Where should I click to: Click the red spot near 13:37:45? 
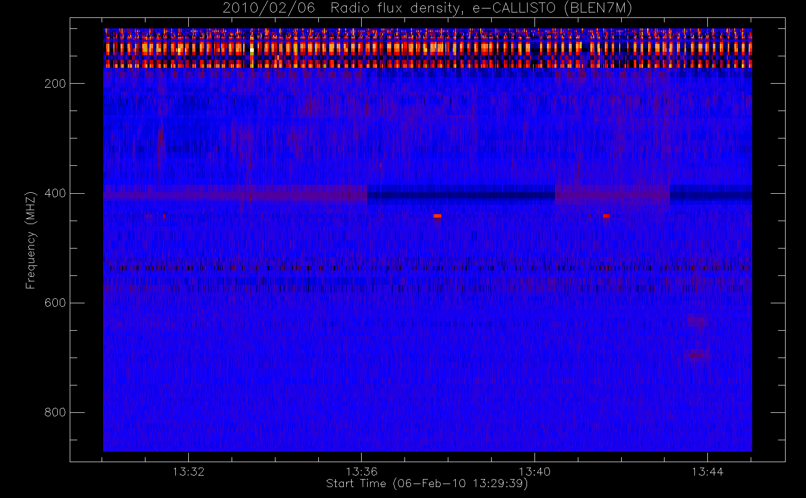tap(437, 216)
